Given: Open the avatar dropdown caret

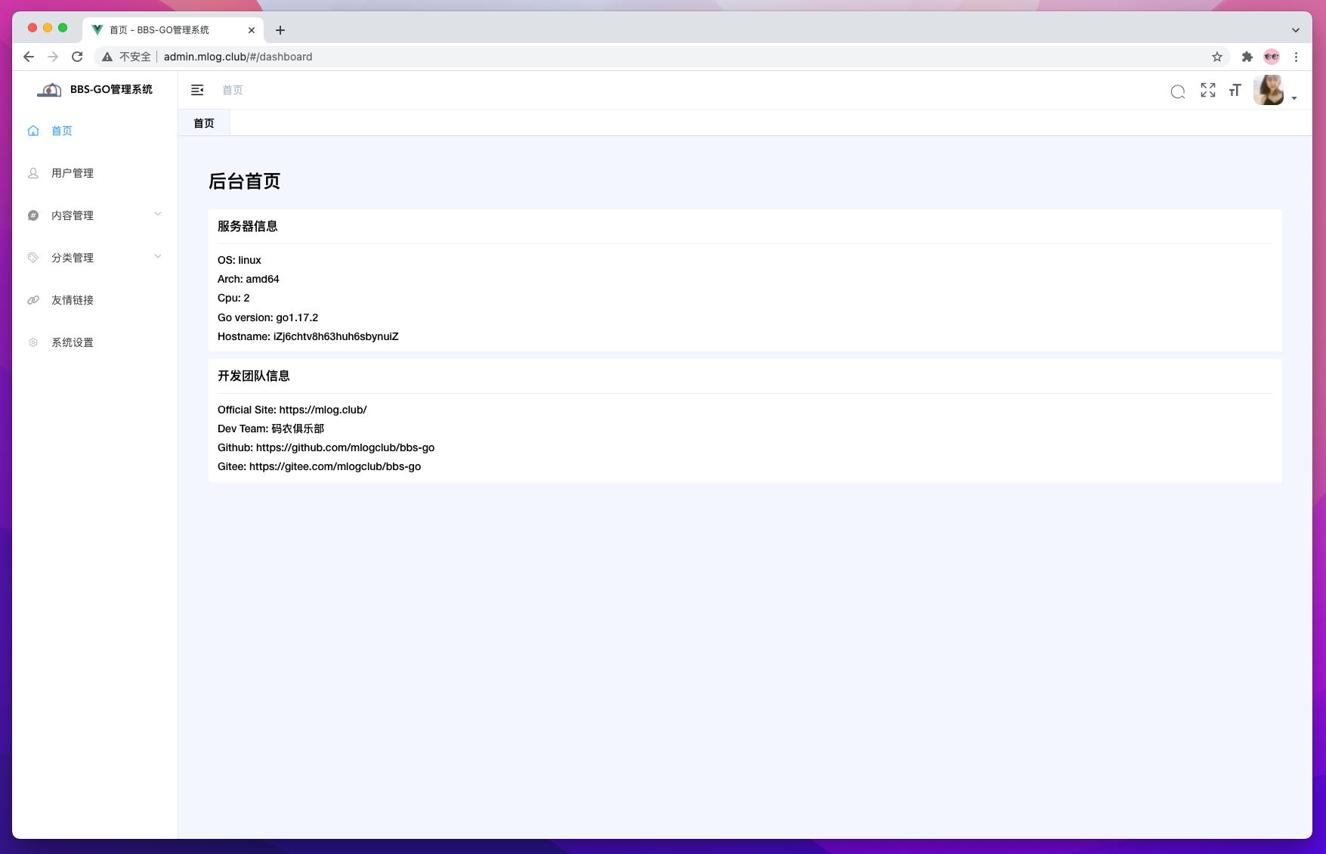Looking at the screenshot, I should (x=1294, y=98).
